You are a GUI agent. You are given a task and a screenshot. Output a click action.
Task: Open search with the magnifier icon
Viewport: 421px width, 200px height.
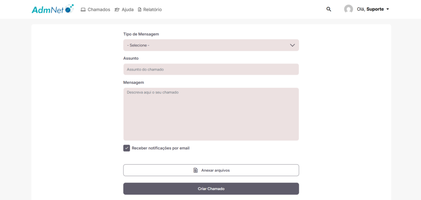pyautogui.click(x=328, y=9)
